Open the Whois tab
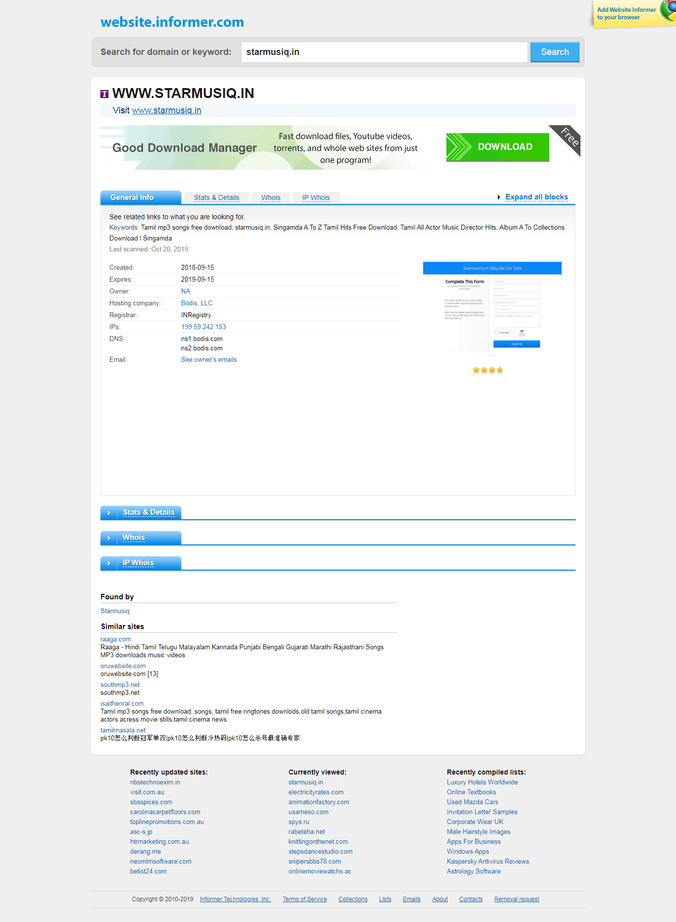676x922 pixels. point(271,197)
